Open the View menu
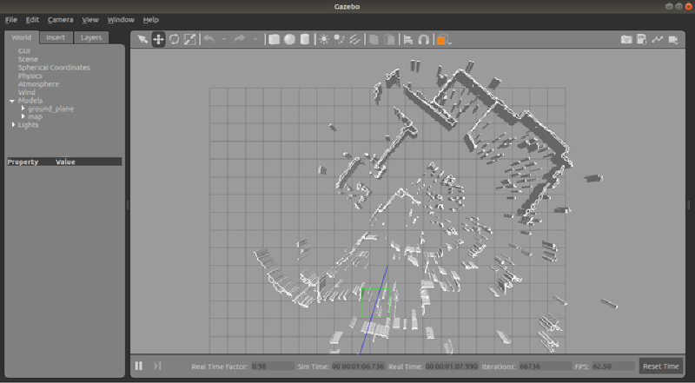Viewport: 695px width, 383px height. pyautogui.click(x=90, y=19)
